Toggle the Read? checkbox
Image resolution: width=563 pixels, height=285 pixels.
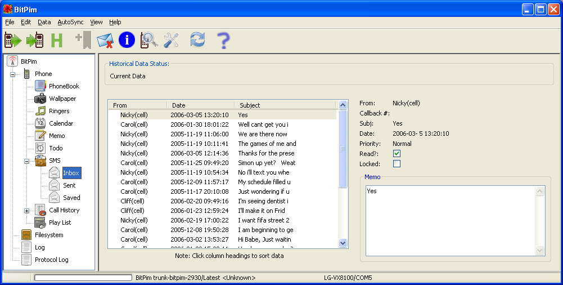coord(397,154)
